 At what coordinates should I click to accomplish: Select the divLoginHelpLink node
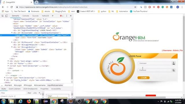29,45
